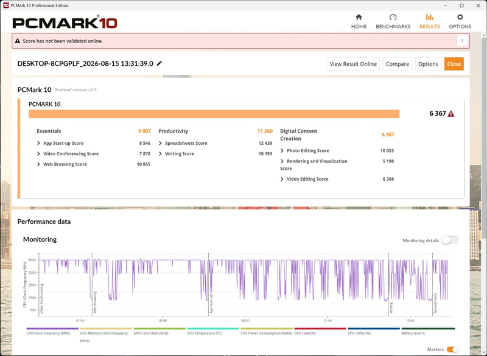Click the orange PCMARK 10 score bar

[x=214, y=114]
